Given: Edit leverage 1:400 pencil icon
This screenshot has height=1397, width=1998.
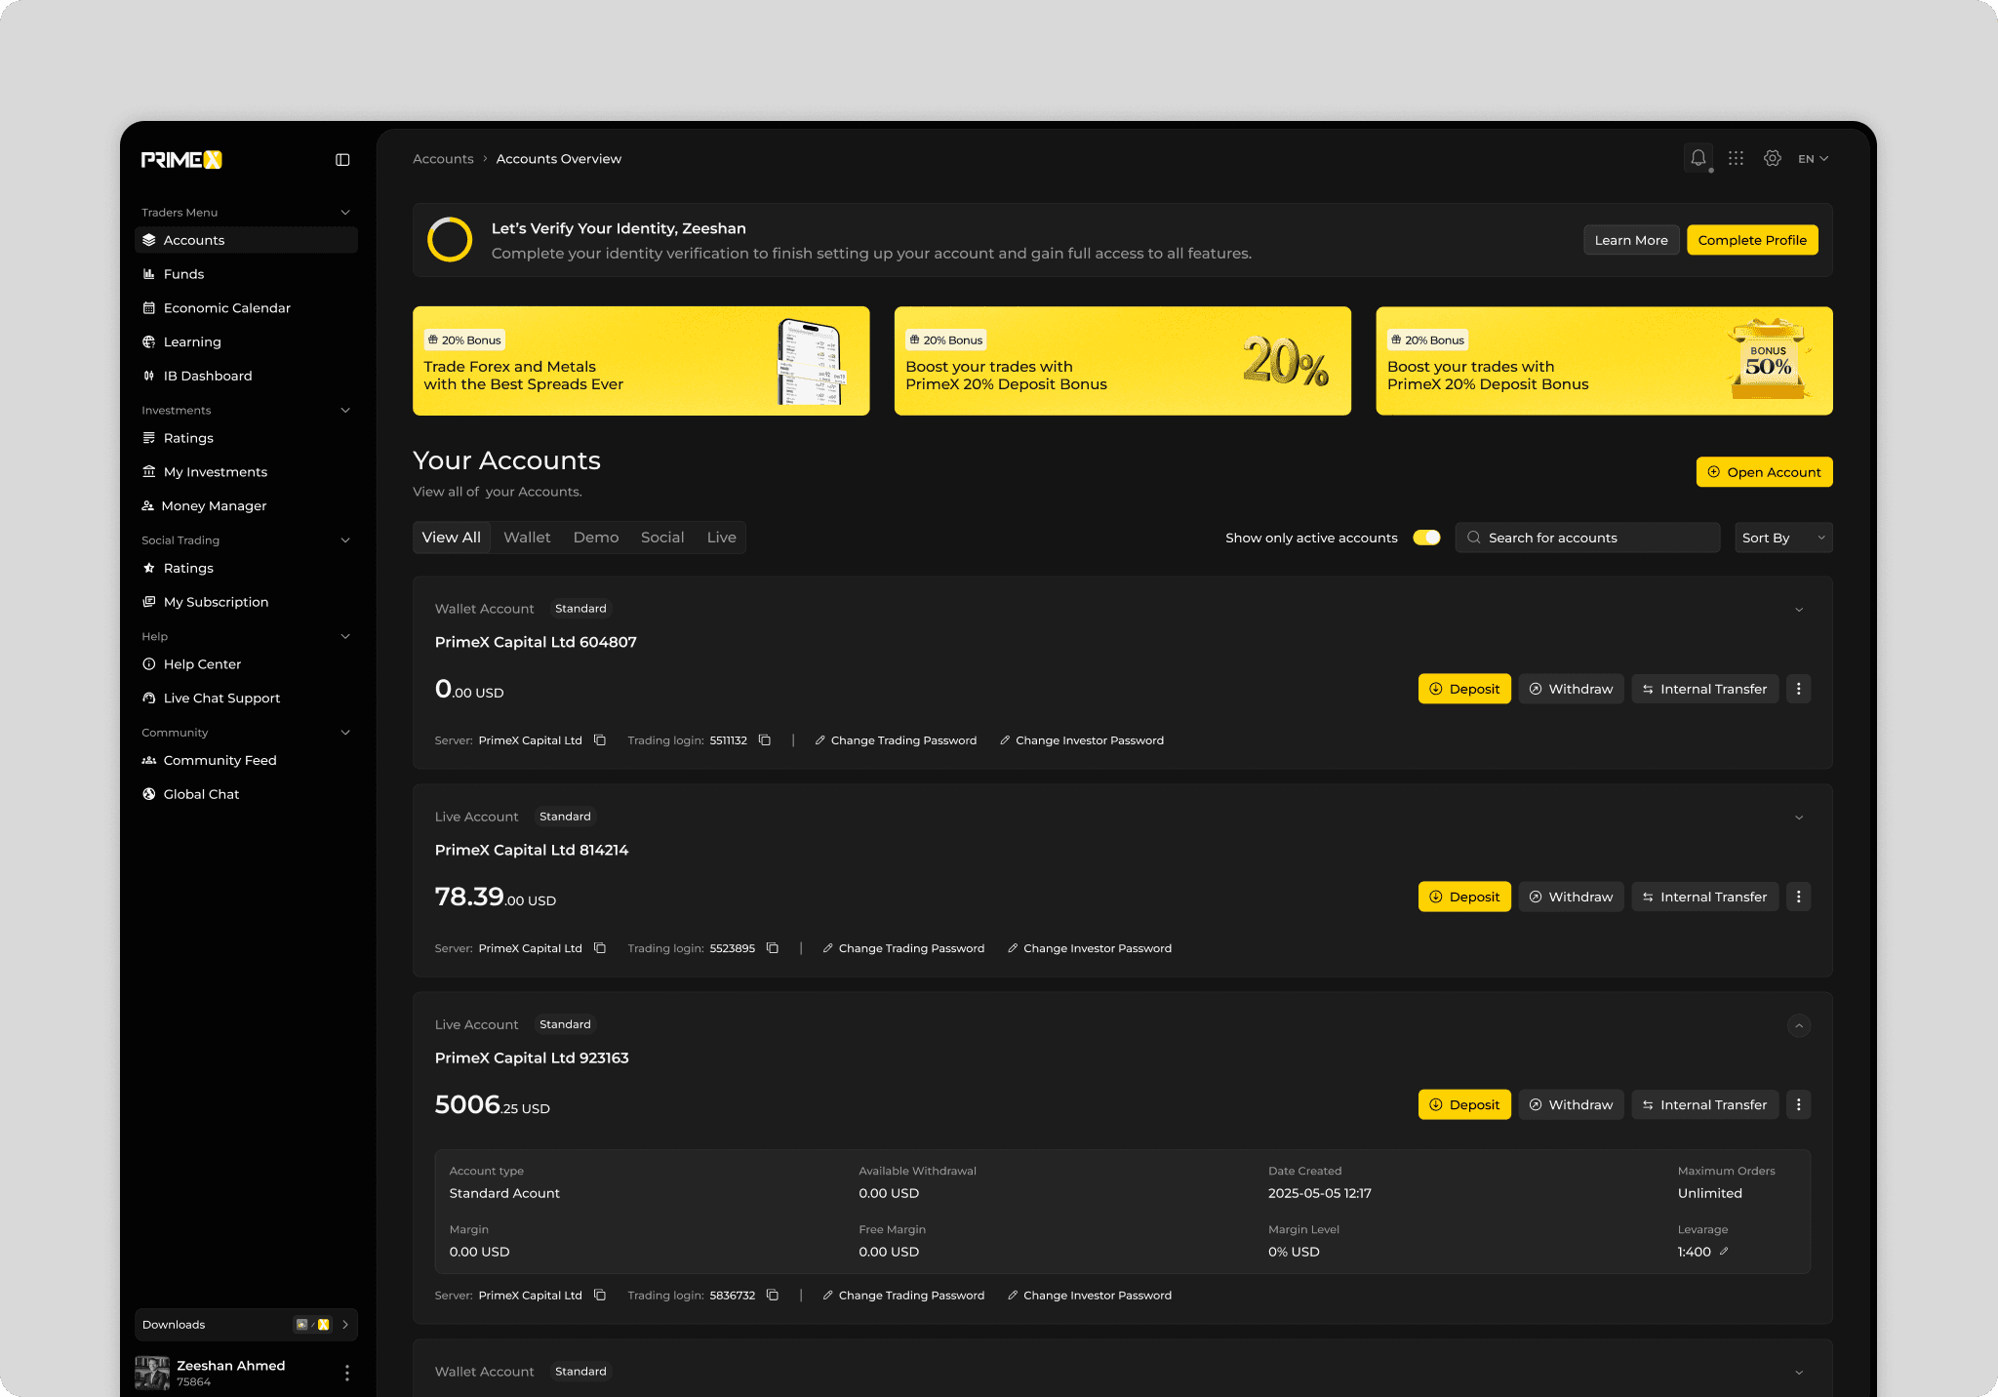Looking at the screenshot, I should (1724, 1252).
